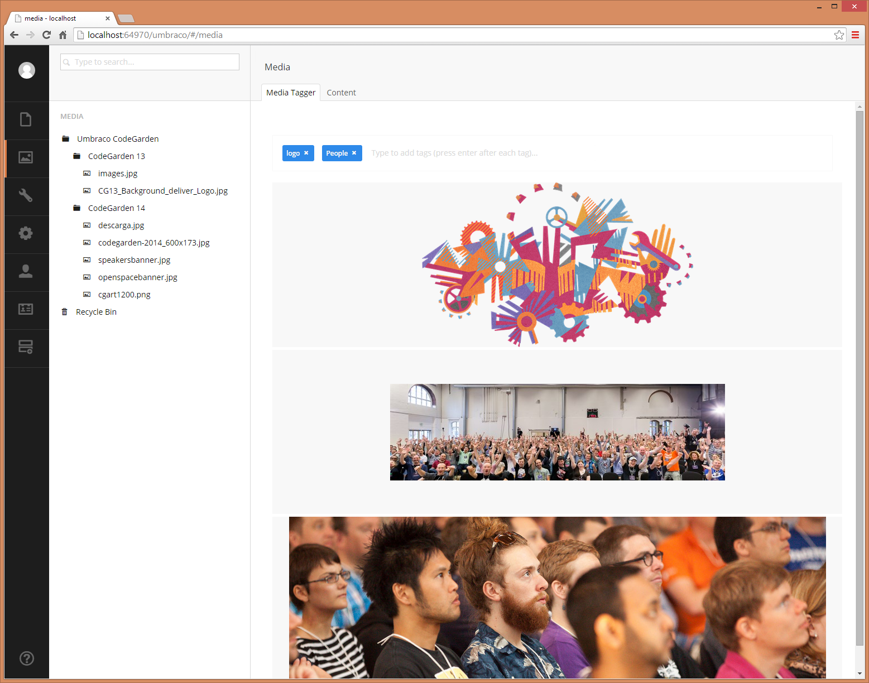Select CG13_Background_deliver_Logo.jpg in tree
This screenshot has height=683, width=869.
[x=163, y=191]
